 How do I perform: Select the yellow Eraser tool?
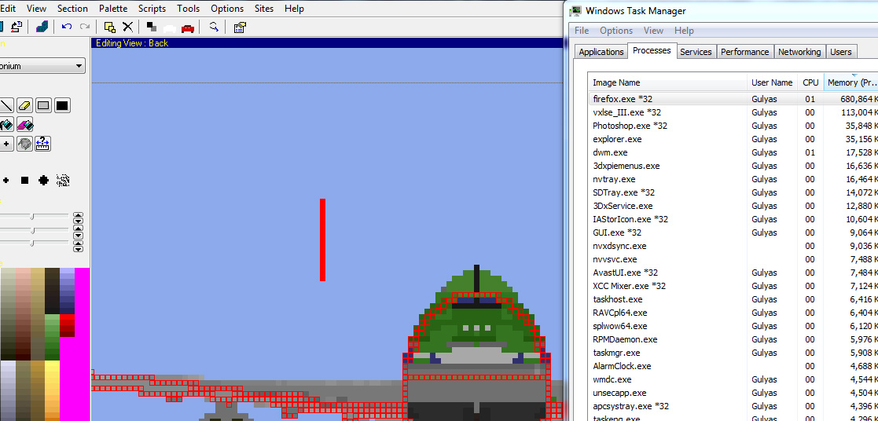[24, 105]
